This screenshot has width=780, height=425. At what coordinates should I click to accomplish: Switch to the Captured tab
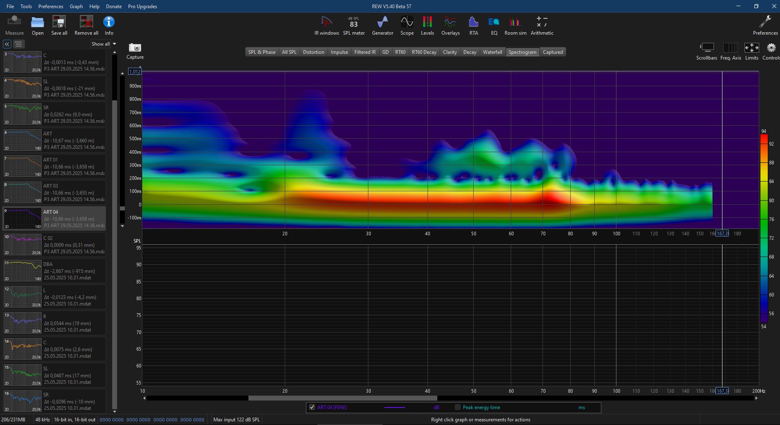point(553,52)
